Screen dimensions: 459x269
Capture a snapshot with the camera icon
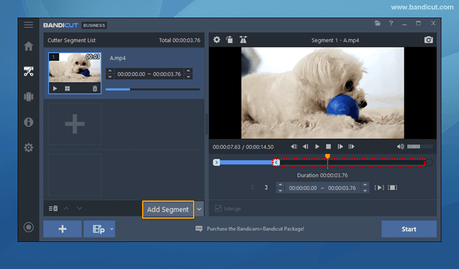[x=429, y=40]
